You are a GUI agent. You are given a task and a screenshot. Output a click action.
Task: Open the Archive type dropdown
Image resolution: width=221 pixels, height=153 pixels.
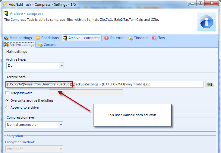(x=62, y=65)
